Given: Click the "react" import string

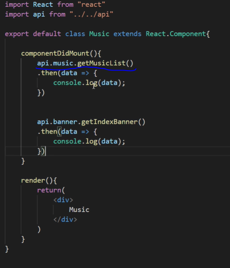Looking at the screenshot, I should pyautogui.click(x=91, y=5).
